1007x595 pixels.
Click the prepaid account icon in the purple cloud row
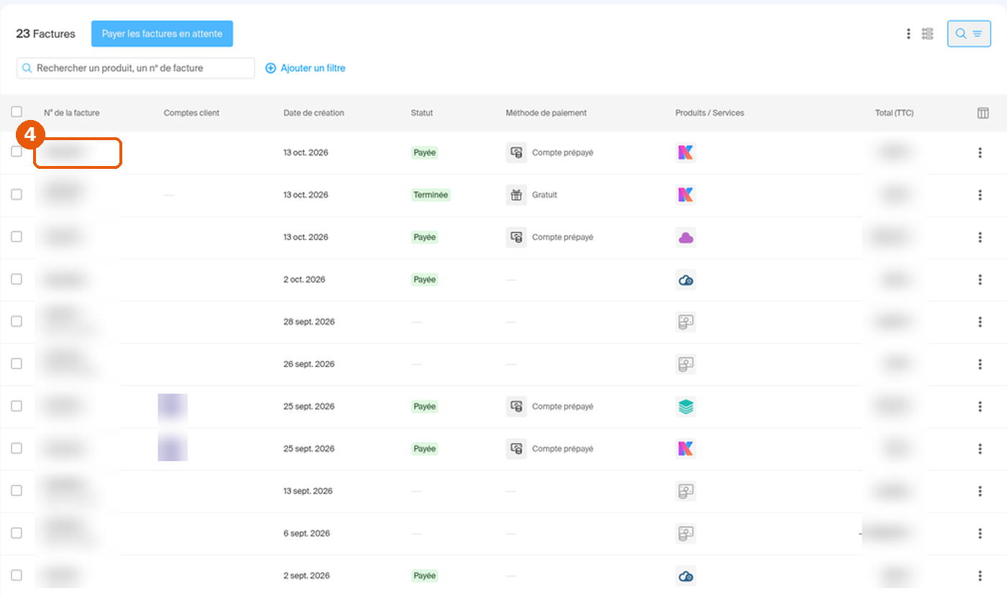516,237
